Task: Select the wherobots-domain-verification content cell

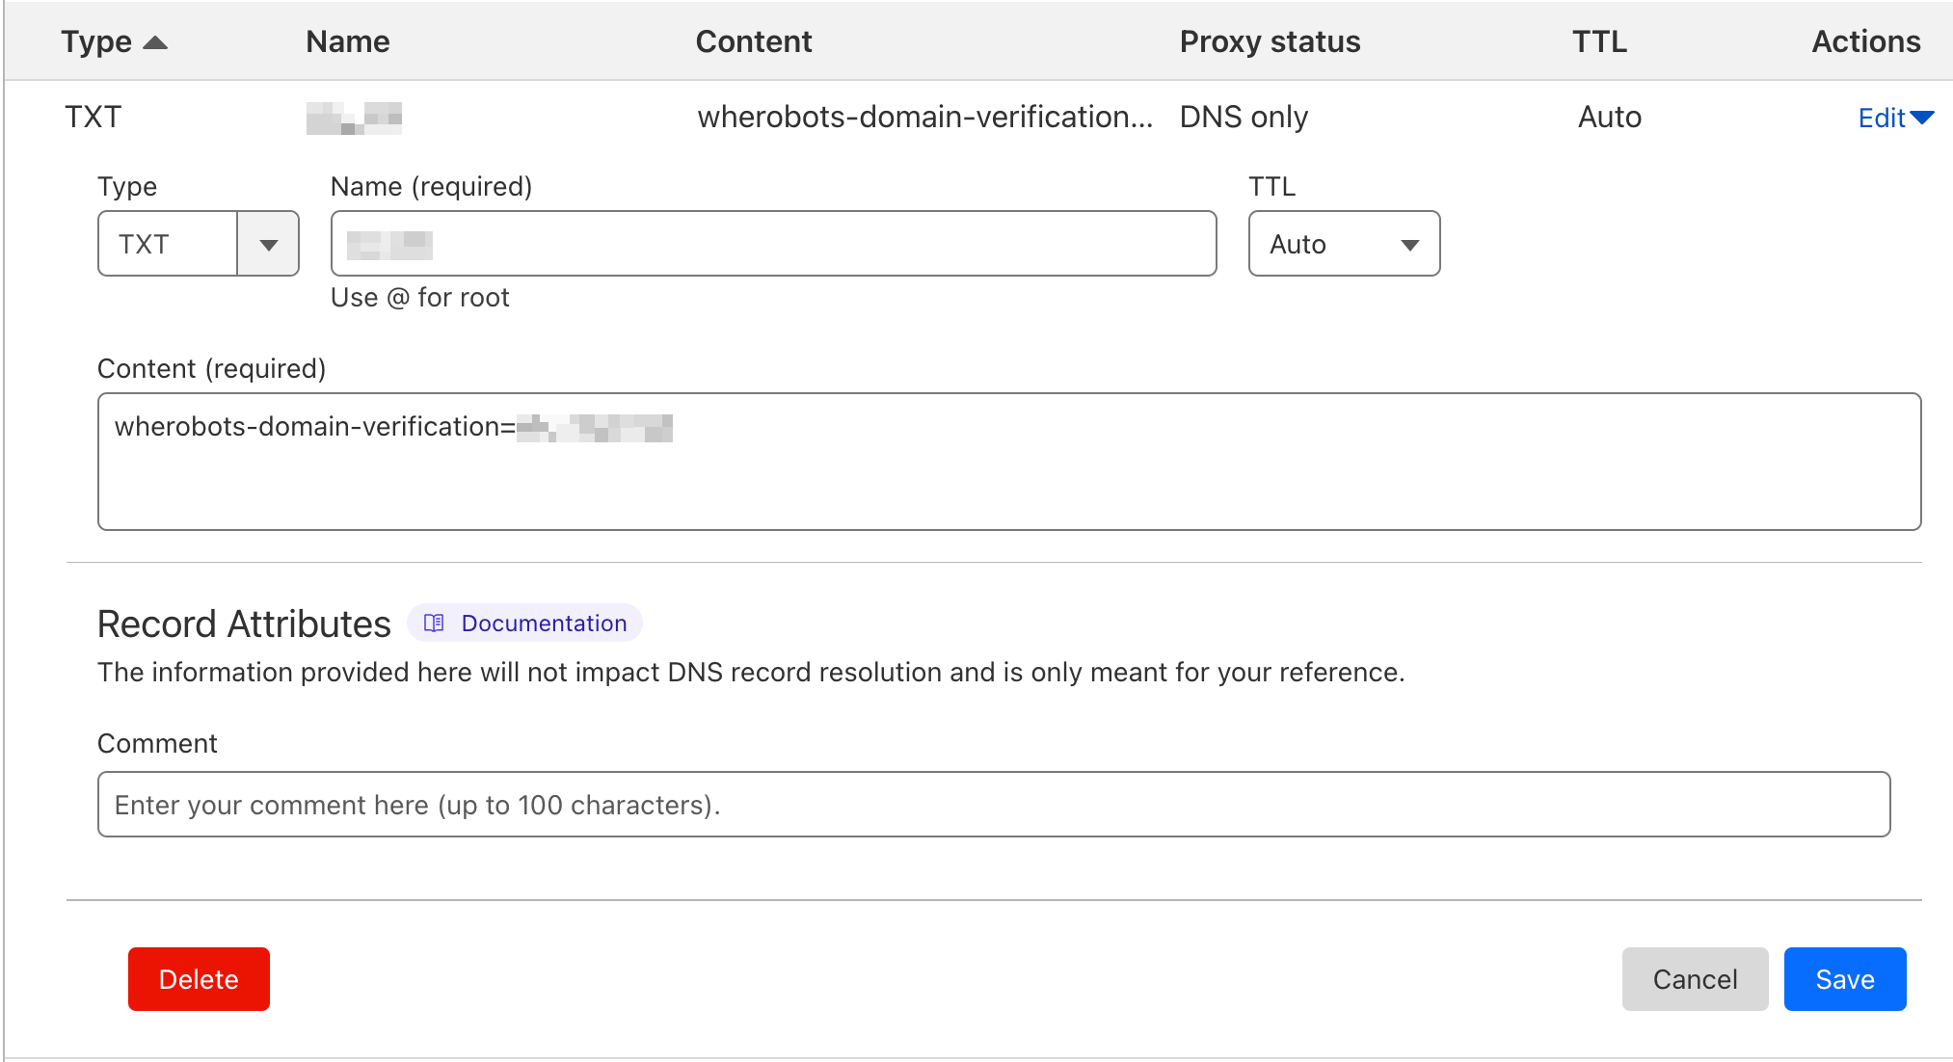Action: pos(925,117)
